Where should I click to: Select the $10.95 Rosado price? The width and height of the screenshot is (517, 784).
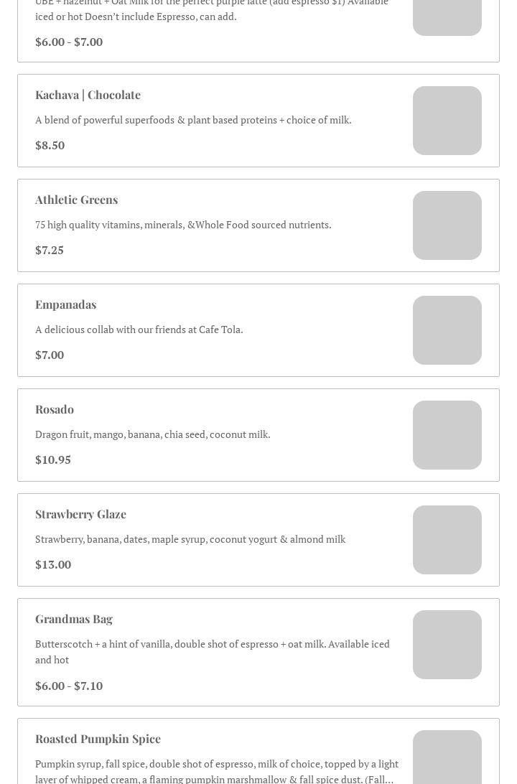point(53,460)
